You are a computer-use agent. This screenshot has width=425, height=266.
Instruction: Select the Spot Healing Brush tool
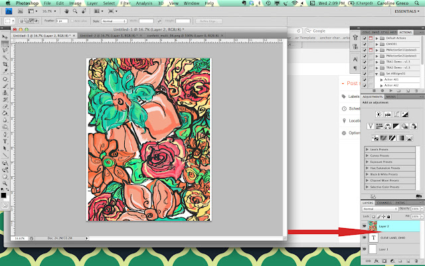[x=5, y=79]
